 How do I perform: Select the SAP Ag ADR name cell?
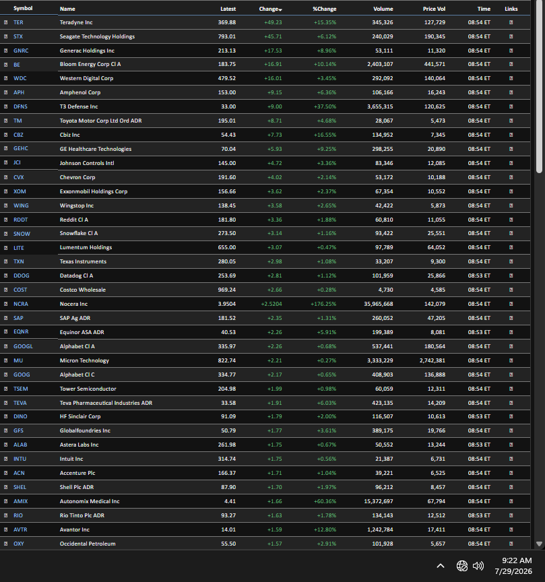(x=75, y=318)
